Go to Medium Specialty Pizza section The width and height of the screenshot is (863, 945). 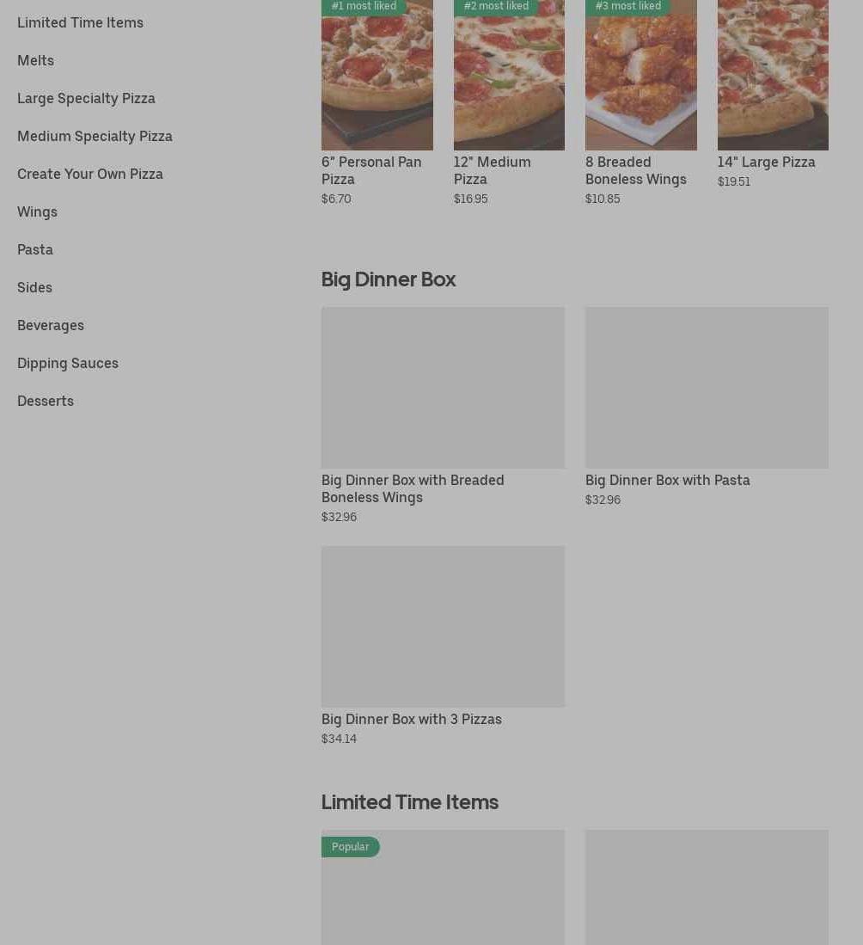pyautogui.click(x=95, y=136)
